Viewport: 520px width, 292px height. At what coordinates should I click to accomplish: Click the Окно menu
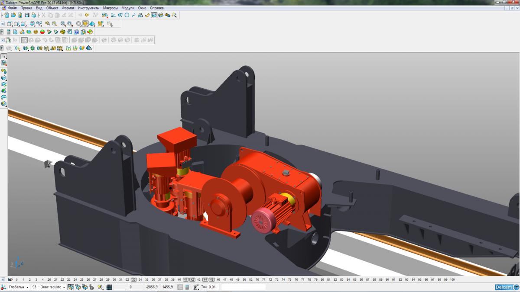pyautogui.click(x=142, y=8)
